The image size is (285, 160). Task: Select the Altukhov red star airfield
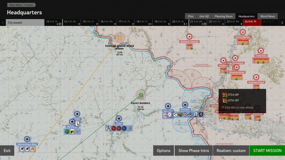(223, 61)
